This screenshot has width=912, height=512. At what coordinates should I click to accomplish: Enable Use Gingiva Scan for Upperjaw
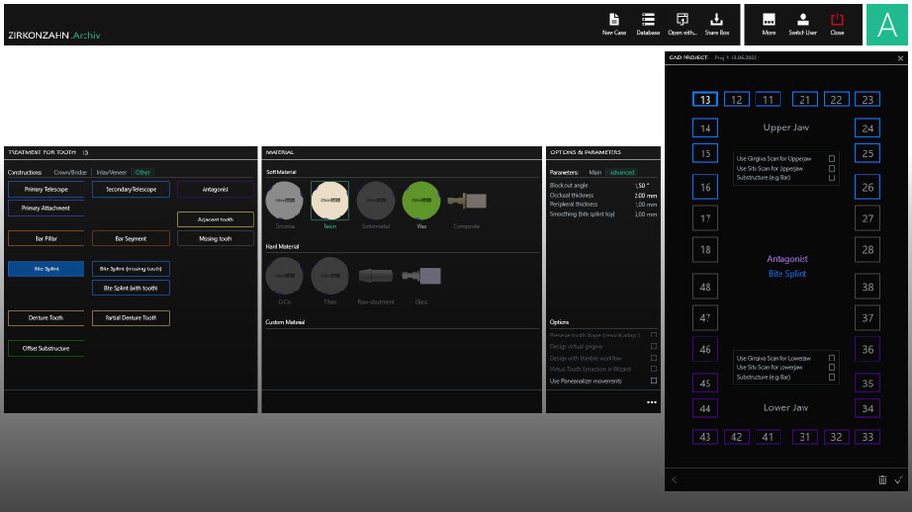click(831, 158)
